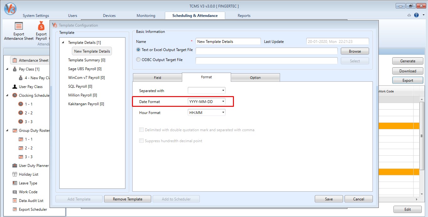Click the roster icon beside roster 1 - 1
428x217 pixels.
pyautogui.click(x=21, y=139)
